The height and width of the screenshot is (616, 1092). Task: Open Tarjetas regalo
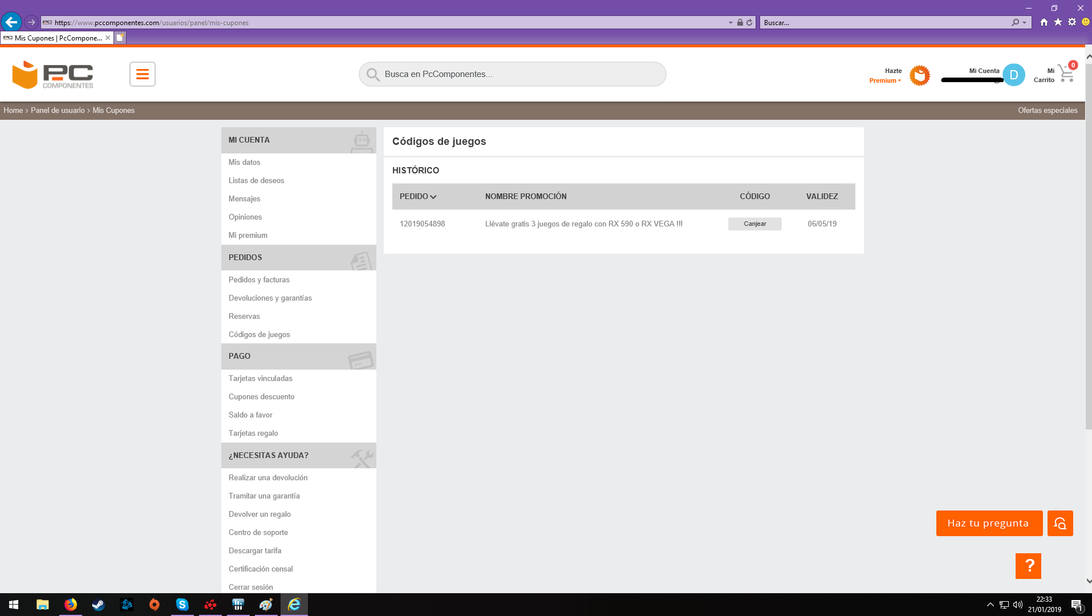[253, 433]
